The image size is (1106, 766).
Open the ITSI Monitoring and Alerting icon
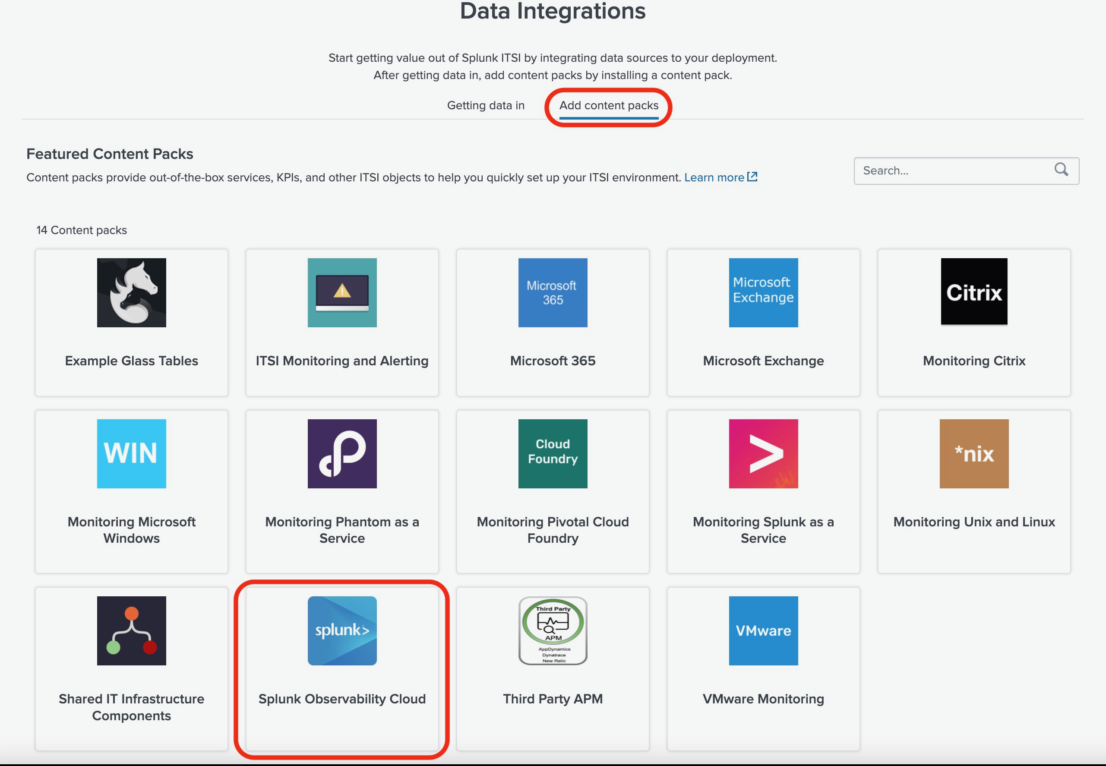pos(341,292)
